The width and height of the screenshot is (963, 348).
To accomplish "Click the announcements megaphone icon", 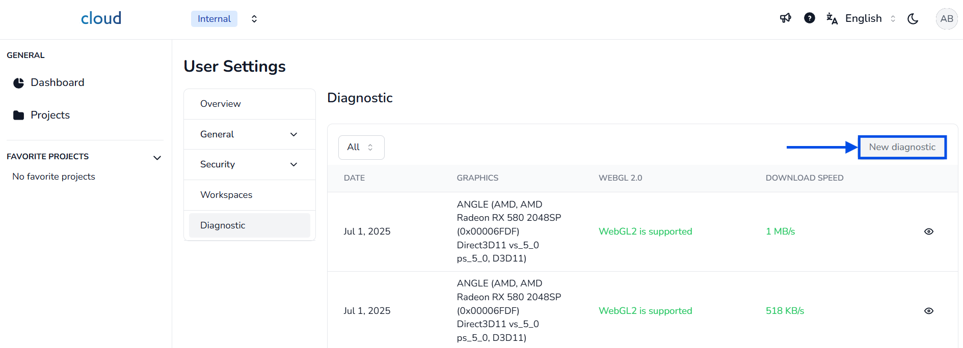I will 785,18.
